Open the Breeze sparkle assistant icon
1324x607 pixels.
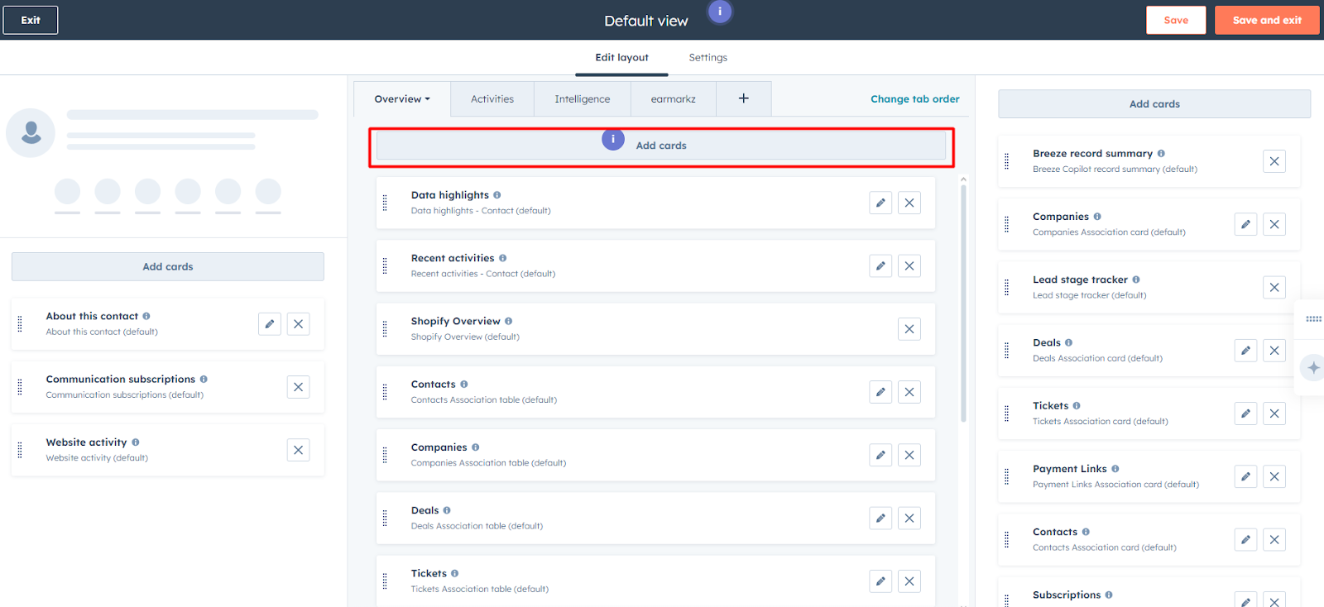tap(1313, 367)
